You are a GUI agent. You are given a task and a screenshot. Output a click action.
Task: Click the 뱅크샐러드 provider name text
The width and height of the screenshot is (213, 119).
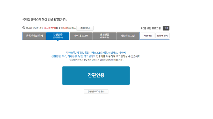click(x=90, y=56)
